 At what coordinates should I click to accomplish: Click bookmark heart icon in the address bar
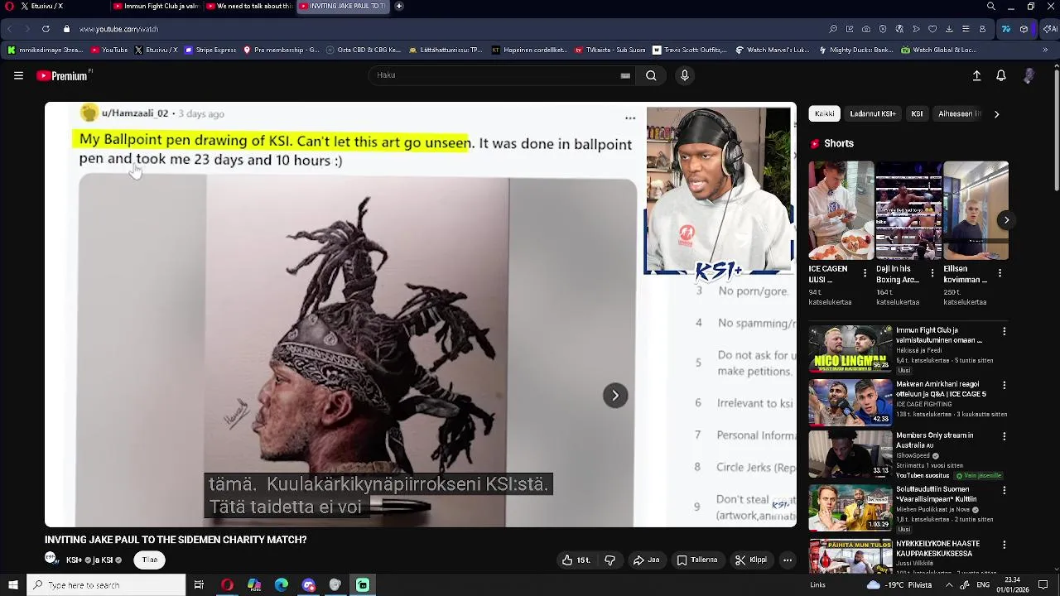point(932,29)
